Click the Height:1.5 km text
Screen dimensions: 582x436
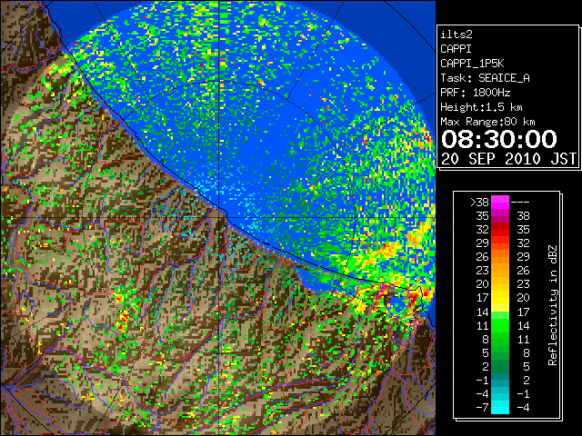point(481,107)
